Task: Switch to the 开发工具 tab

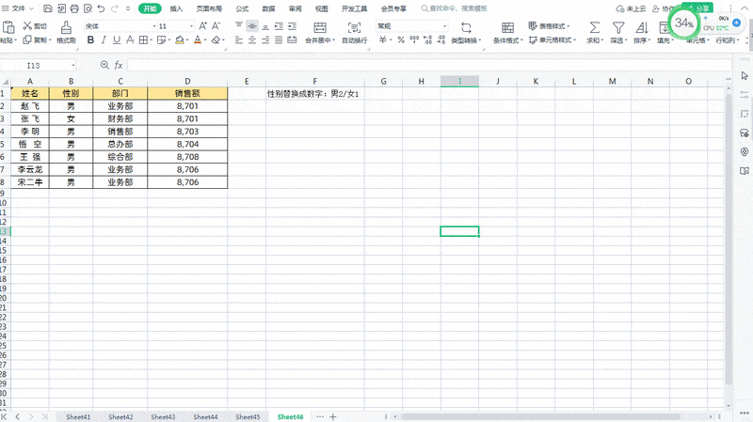Action: click(354, 8)
